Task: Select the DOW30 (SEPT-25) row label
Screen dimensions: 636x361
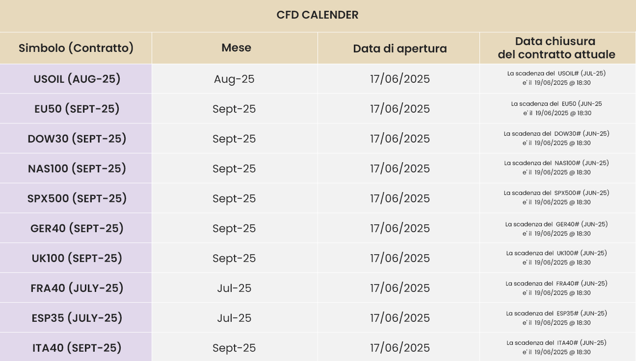Action: point(77,139)
